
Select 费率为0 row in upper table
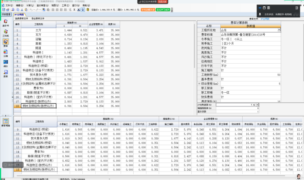click(x=67, y=88)
